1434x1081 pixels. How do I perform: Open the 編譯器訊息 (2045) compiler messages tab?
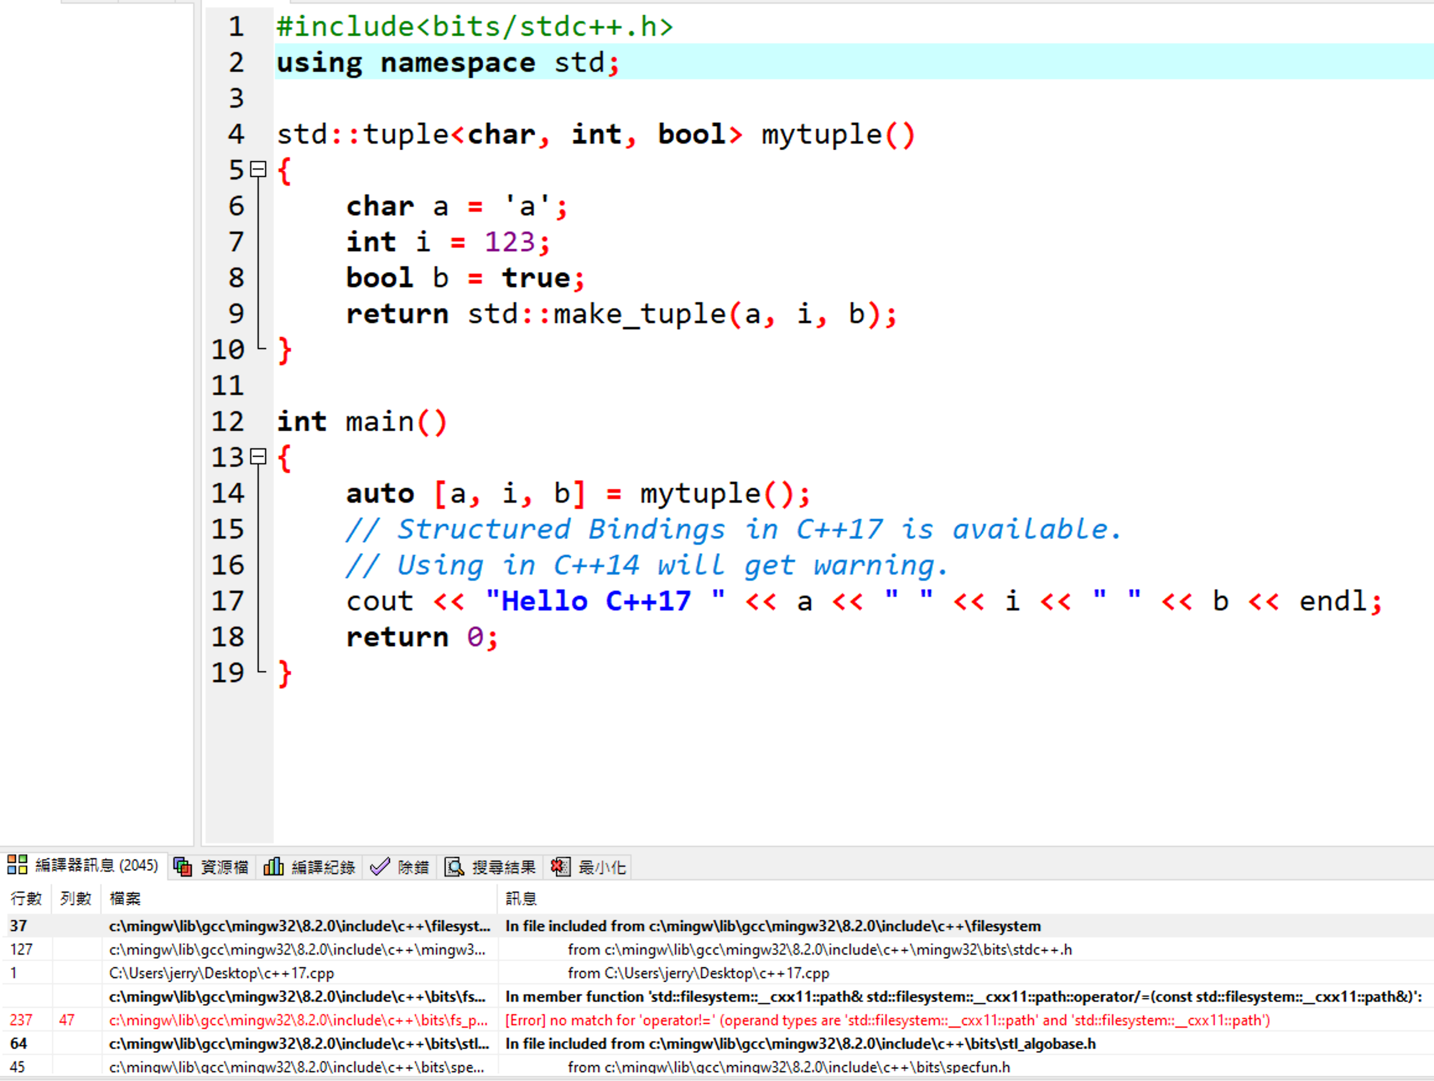point(95,866)
